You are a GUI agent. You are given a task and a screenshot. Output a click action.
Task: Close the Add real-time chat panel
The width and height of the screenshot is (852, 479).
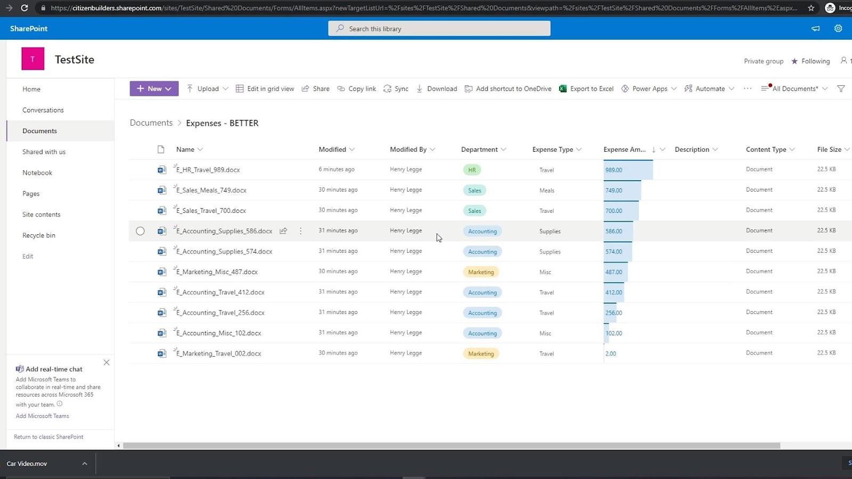(106, 362)
